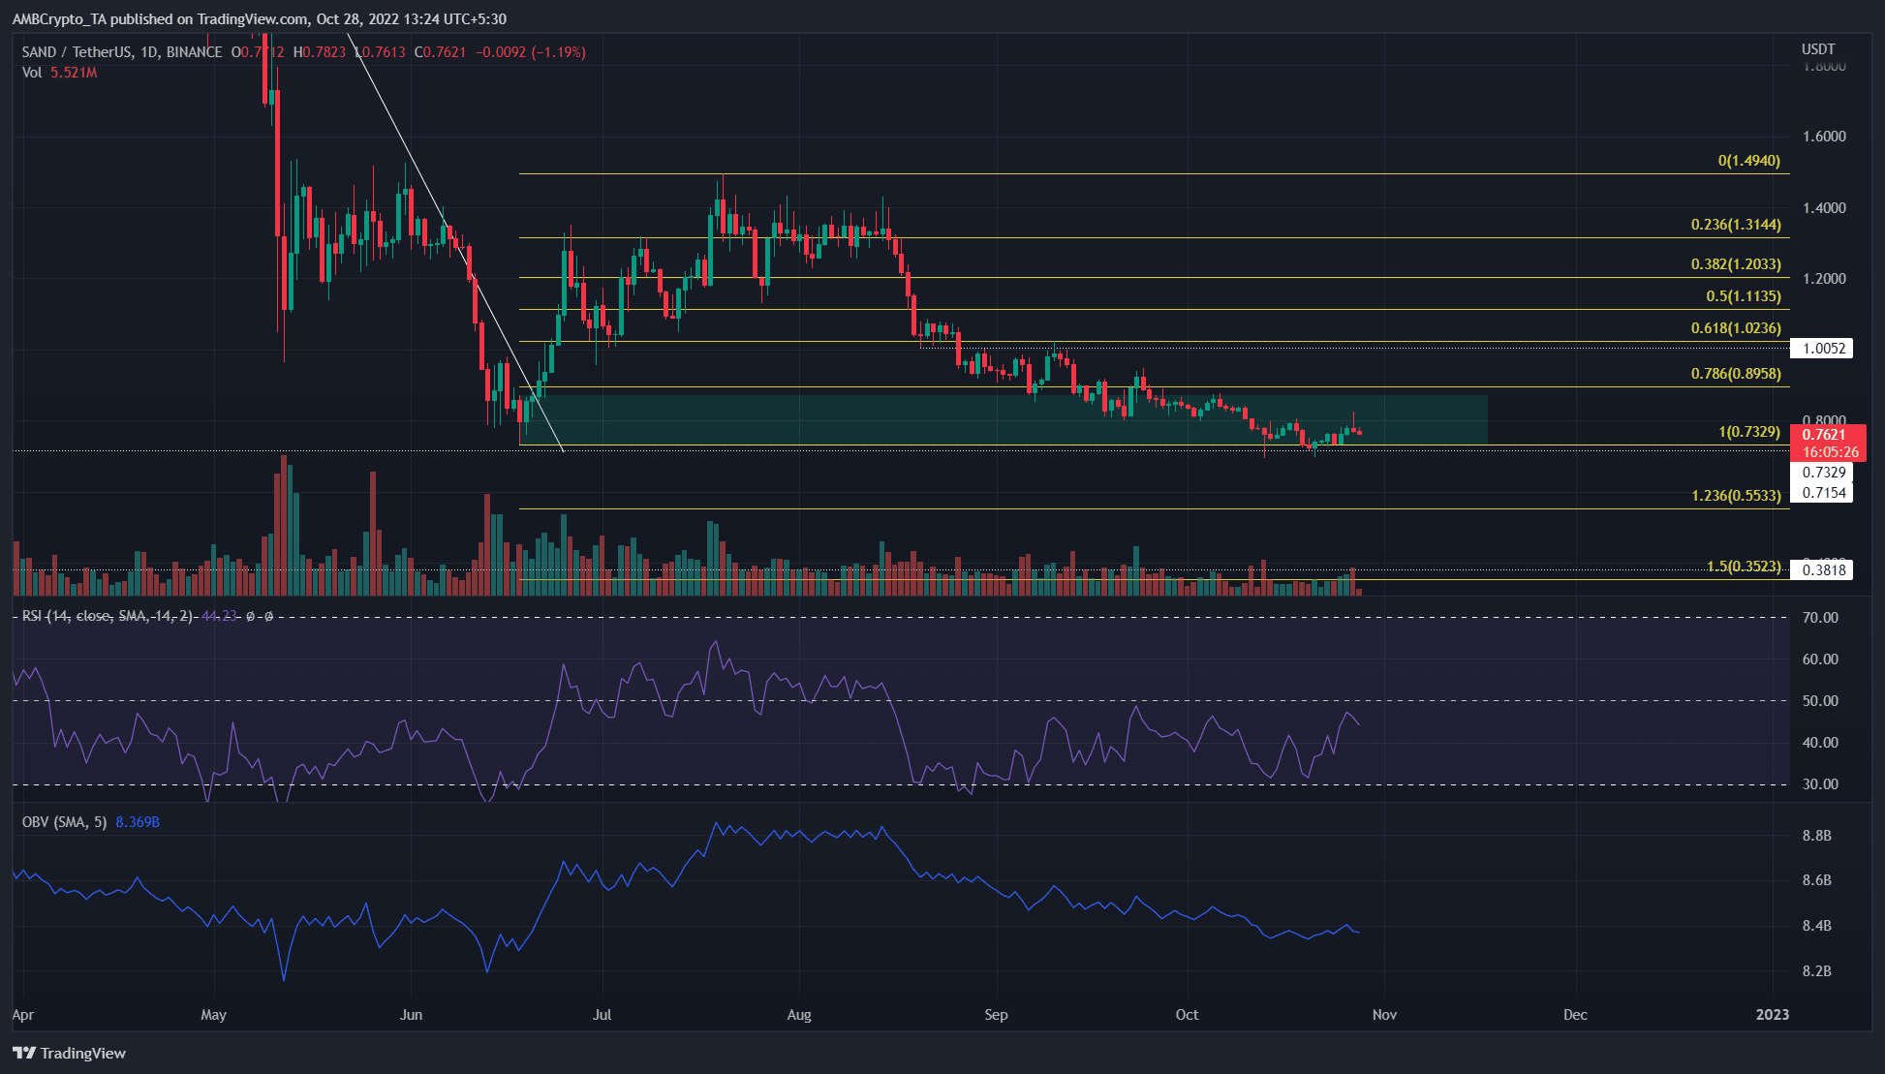Click the RSI 70.00 scale value
Screen dimensions: 1885x1074
tap(1820, 618)
